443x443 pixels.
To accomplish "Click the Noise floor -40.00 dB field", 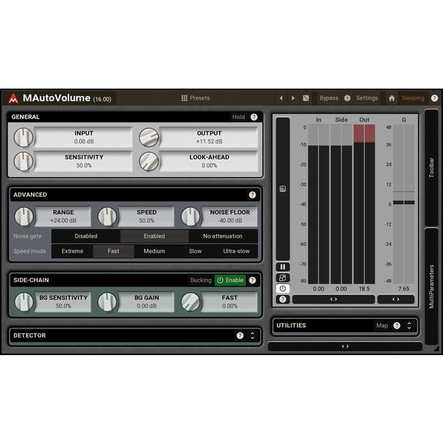I will [230, 216].
